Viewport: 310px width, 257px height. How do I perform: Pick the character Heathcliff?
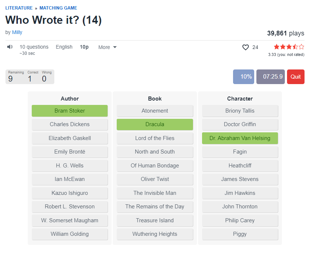click(240, 166)
